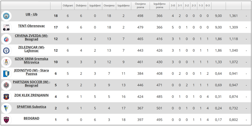Click the Beograd club logo

(x=6, y=120)
